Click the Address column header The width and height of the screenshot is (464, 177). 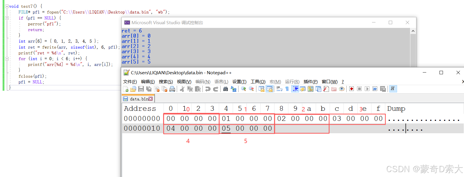tap(140, 109)
